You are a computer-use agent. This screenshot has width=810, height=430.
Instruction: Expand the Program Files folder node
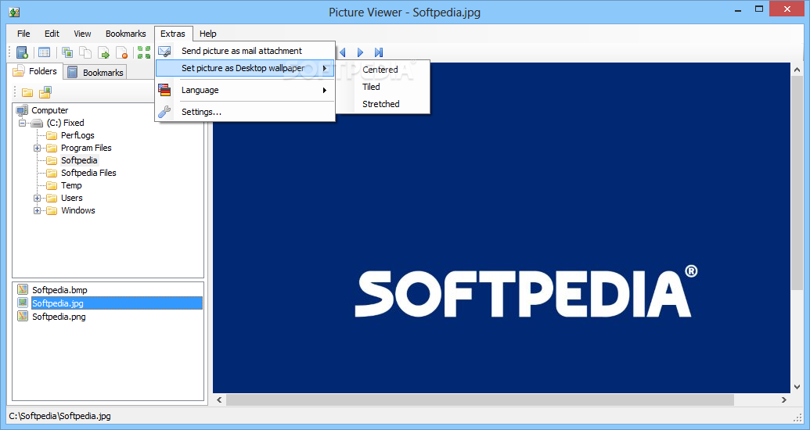tap(38, 148)
